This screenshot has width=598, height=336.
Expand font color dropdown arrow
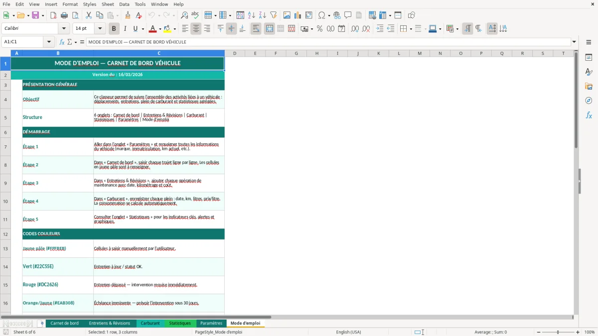(x=160, y=29)
